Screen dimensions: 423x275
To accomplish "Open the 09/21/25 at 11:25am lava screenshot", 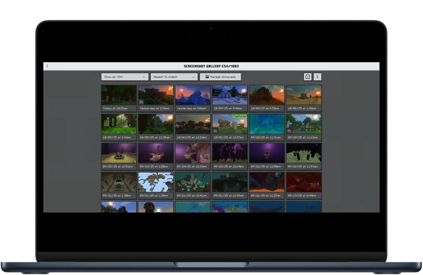I will coord(267,186).
